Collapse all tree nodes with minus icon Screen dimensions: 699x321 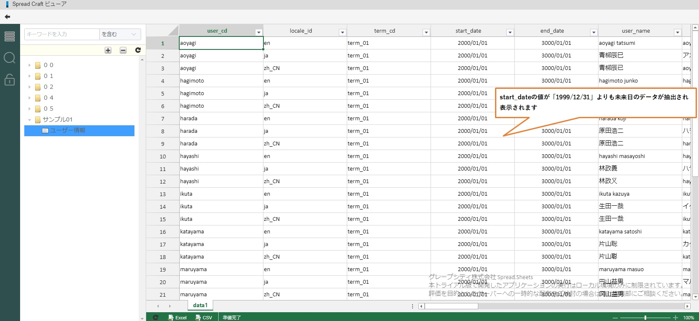(x=123, y=50)
